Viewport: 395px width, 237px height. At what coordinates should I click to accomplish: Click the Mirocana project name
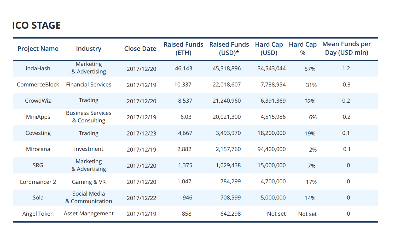[38, 149]
